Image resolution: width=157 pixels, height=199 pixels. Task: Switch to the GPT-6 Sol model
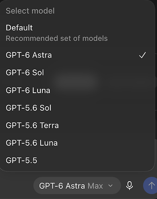click(x=77, y=72)
